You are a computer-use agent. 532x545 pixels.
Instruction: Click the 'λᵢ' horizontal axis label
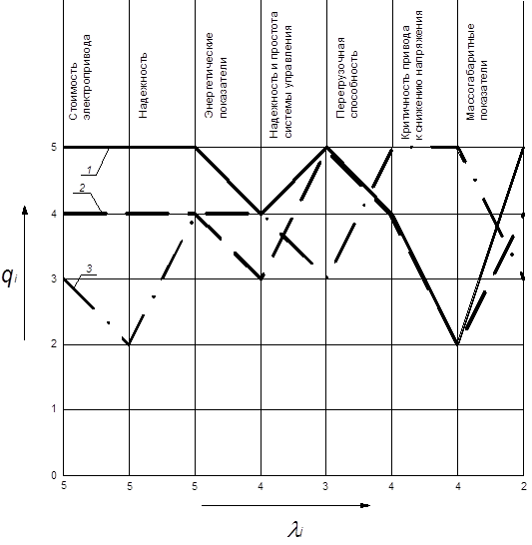[295, 529]
